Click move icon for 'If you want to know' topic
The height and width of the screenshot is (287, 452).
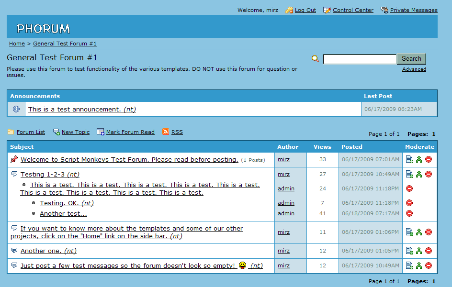pyautogui.click(x=409, y=232)
